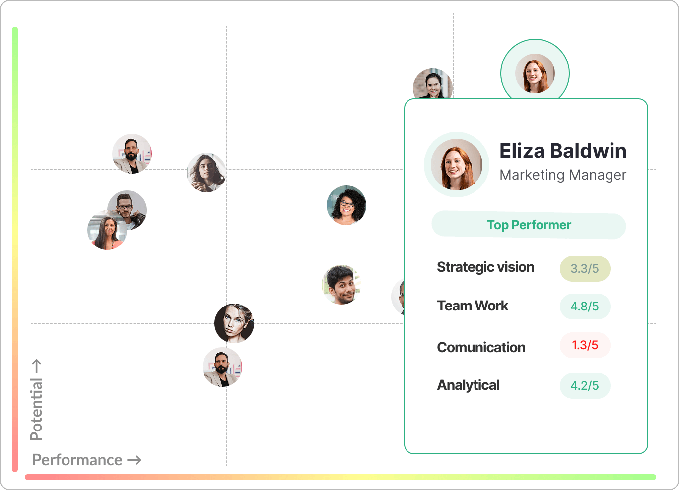Select the avatar of the dark-haired woman near Eliza

tap(433, 85)
